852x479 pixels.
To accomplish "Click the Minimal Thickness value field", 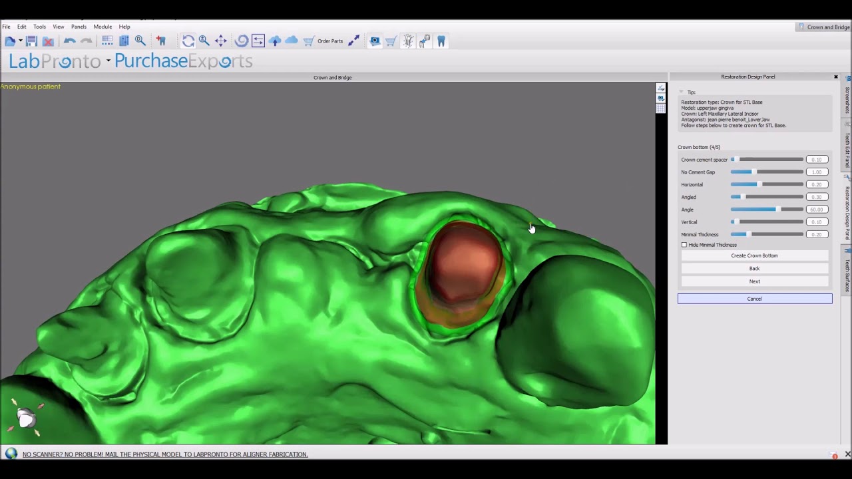I will pos(817,234).
